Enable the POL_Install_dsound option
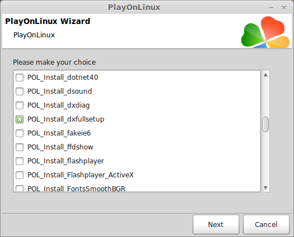The image size is (294, 237). (x=20, y=91)
